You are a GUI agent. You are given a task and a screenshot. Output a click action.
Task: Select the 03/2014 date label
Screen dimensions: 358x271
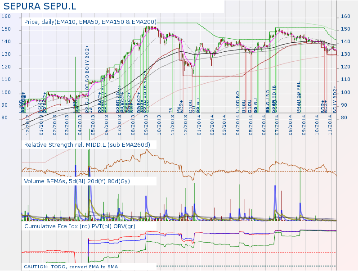click(x=224, y=125)
